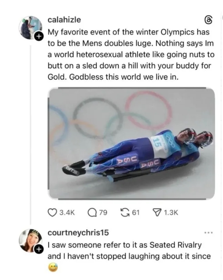Screen dimensions: 223x280
Task: Open more options on courtneychris15's reply
Action: pyautogui.click(x=209, y=232)
